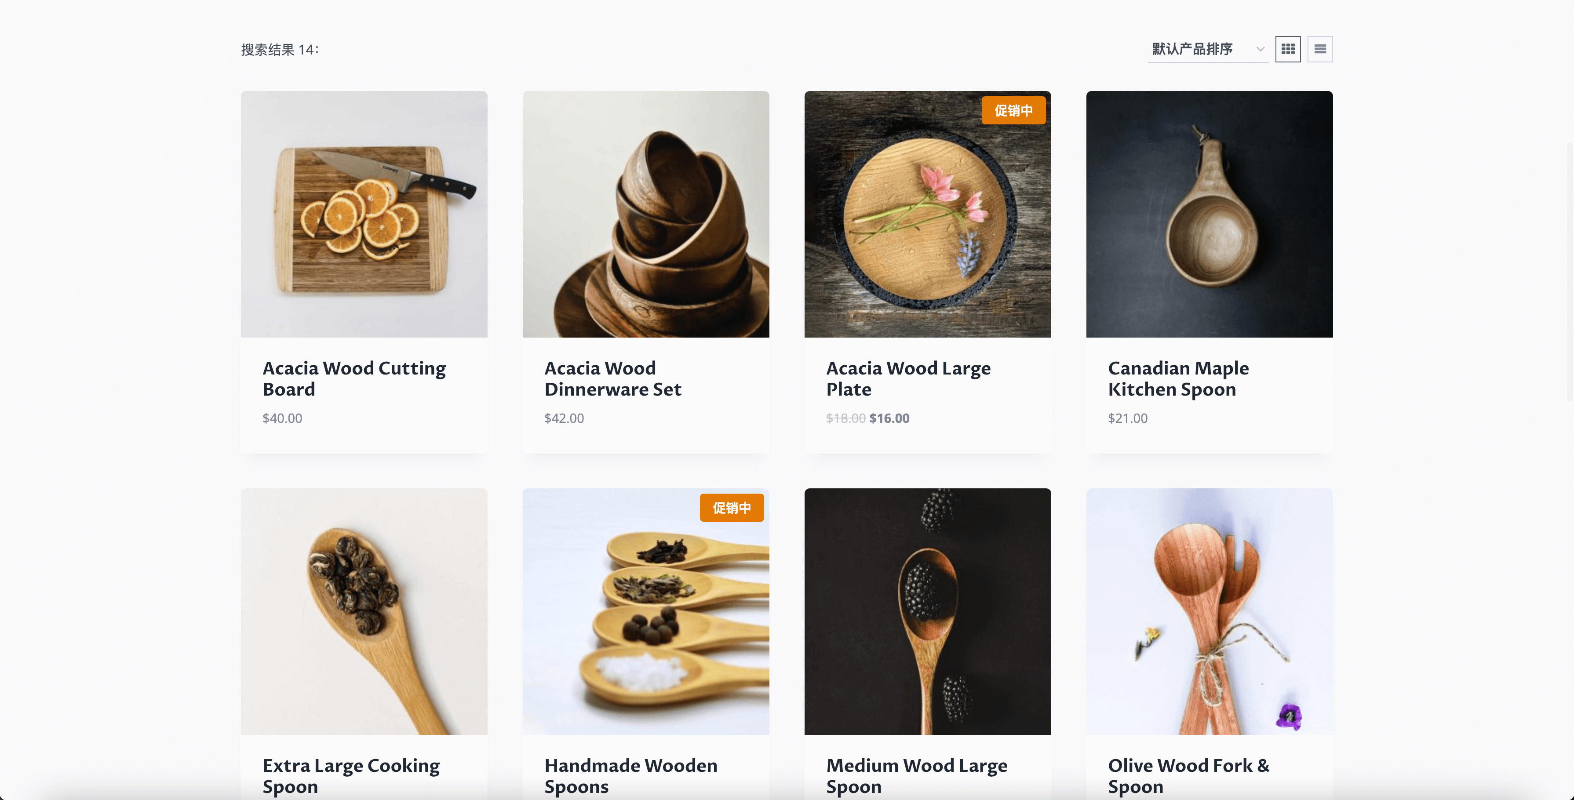Open Acacia Wood Cutting Board image
Image resolution: width=1574 pixels, height=800 pixels.
tap(364, 215)
